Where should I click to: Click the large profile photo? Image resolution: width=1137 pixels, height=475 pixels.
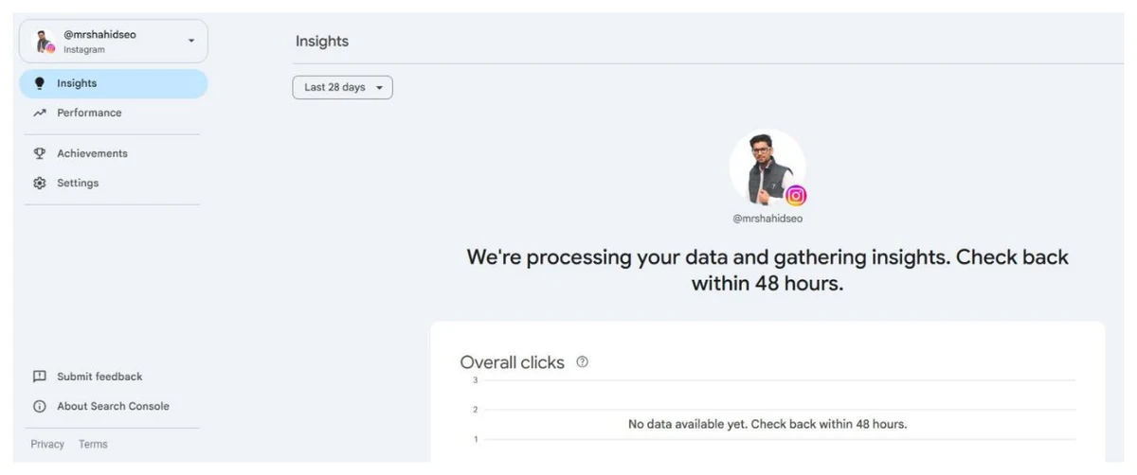tap(767, 167)
